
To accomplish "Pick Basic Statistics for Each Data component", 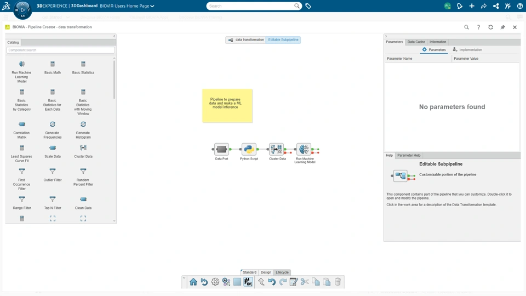I will coord(53,100).
